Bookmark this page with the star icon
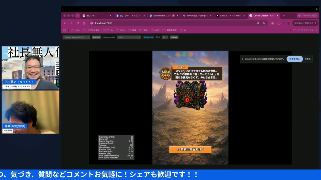The height and width of the screenshot is (180, 321). pos(264,23)
